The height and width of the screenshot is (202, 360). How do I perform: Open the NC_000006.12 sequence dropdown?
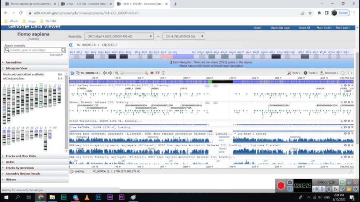90,73
